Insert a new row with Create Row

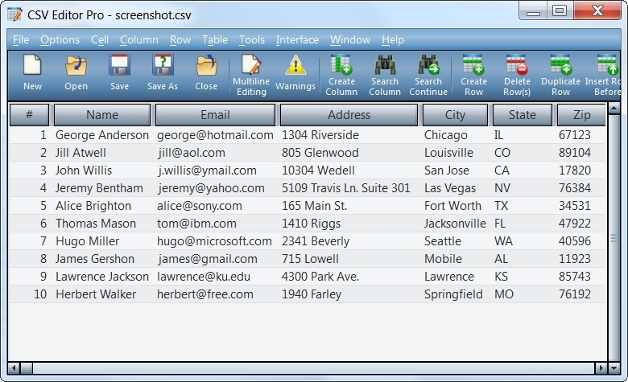(x=473, y=76)
